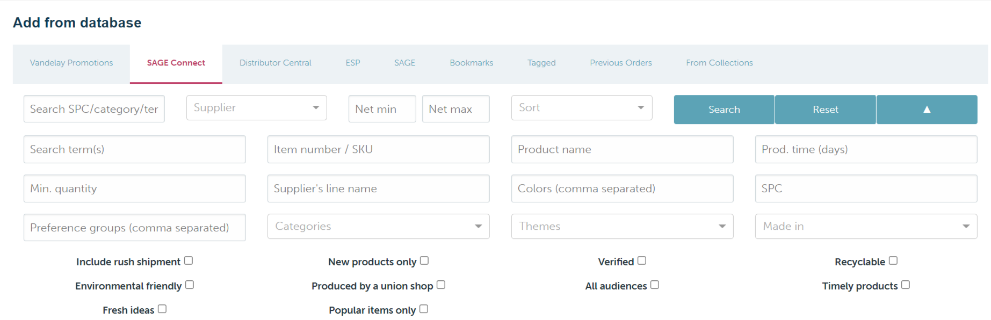
Task: Expand the Themes dropdown
Action: (623, 227)
